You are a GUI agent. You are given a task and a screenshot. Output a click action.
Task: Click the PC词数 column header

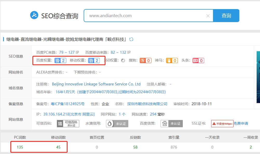click(20, 137)
